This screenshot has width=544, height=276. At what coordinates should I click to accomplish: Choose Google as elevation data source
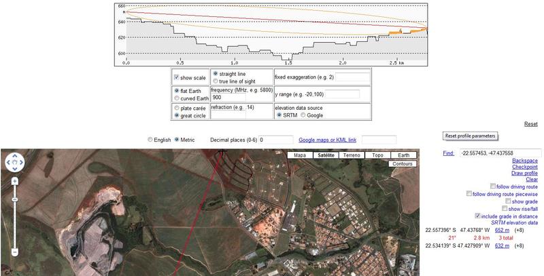coord(303,115)
